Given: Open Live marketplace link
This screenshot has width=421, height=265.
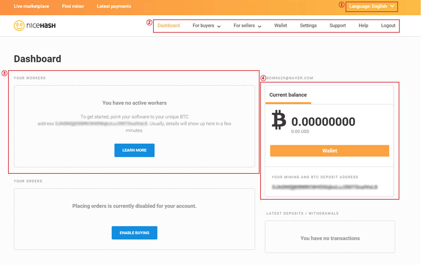Looking at the screenshot, I should (x=31, y=6).
